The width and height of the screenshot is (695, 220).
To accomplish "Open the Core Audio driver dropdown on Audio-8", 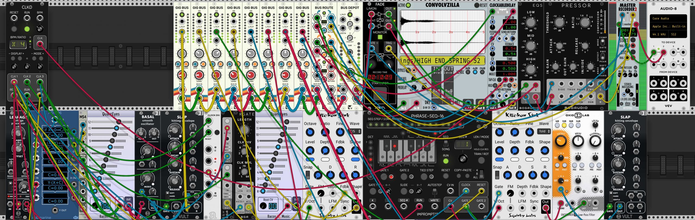I will [668, 18].
